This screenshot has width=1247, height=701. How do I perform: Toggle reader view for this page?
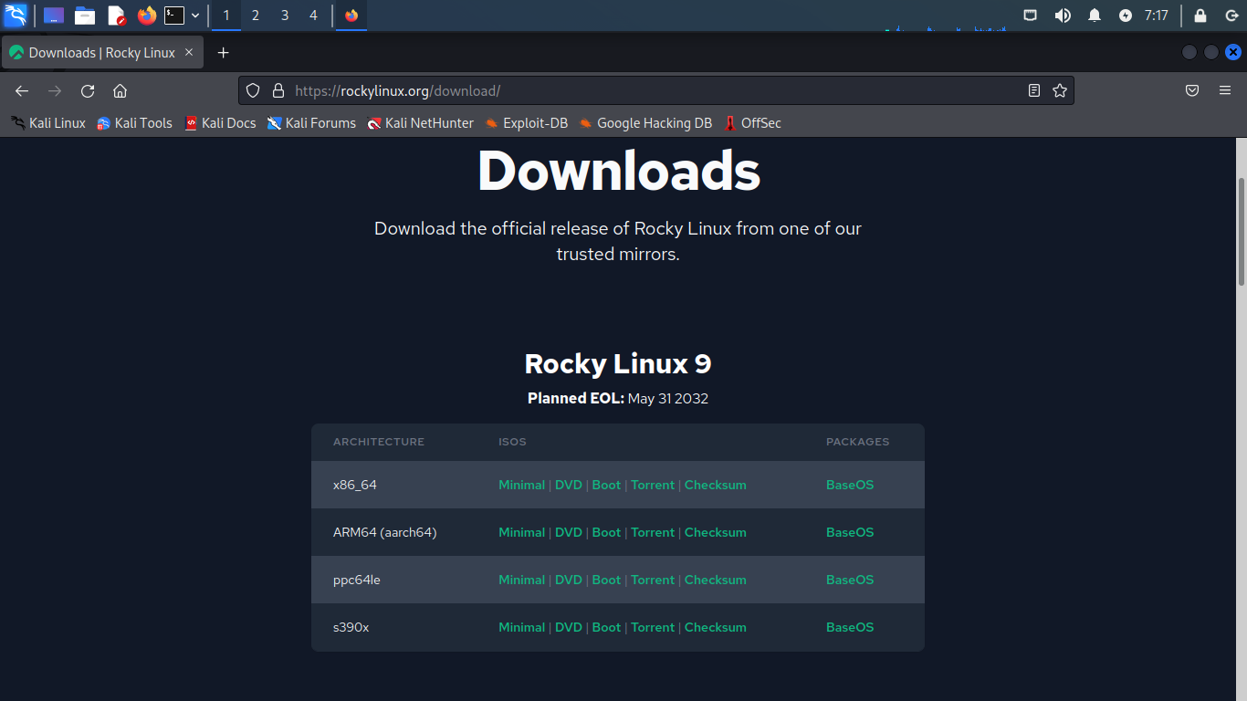coord(1034,91)
